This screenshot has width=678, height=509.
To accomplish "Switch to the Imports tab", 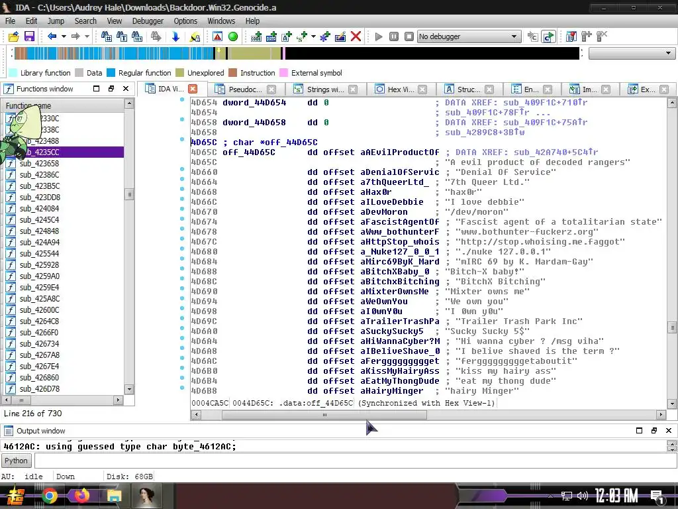I will pos(589,89).
